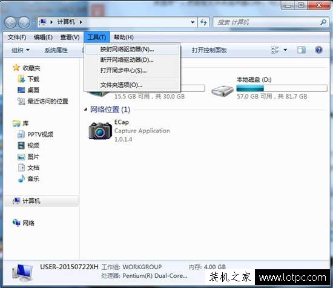The image size is (333, 288).
Task: Open the 帮助(H) menu
Action: [x=124, y=38]
